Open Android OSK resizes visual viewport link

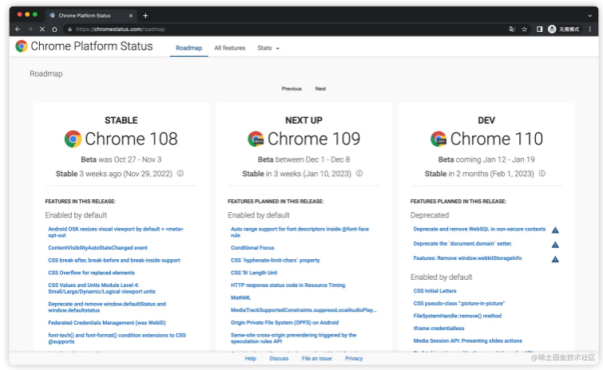pyautogui.click(x=115, y=232)
